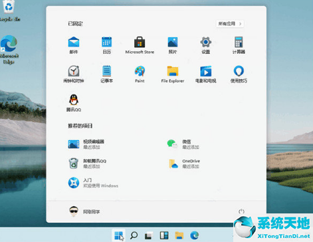Click the 已固定 (Pinned) heading text
Viewport: 313px width, 242px height.
(x=75, y=24)
